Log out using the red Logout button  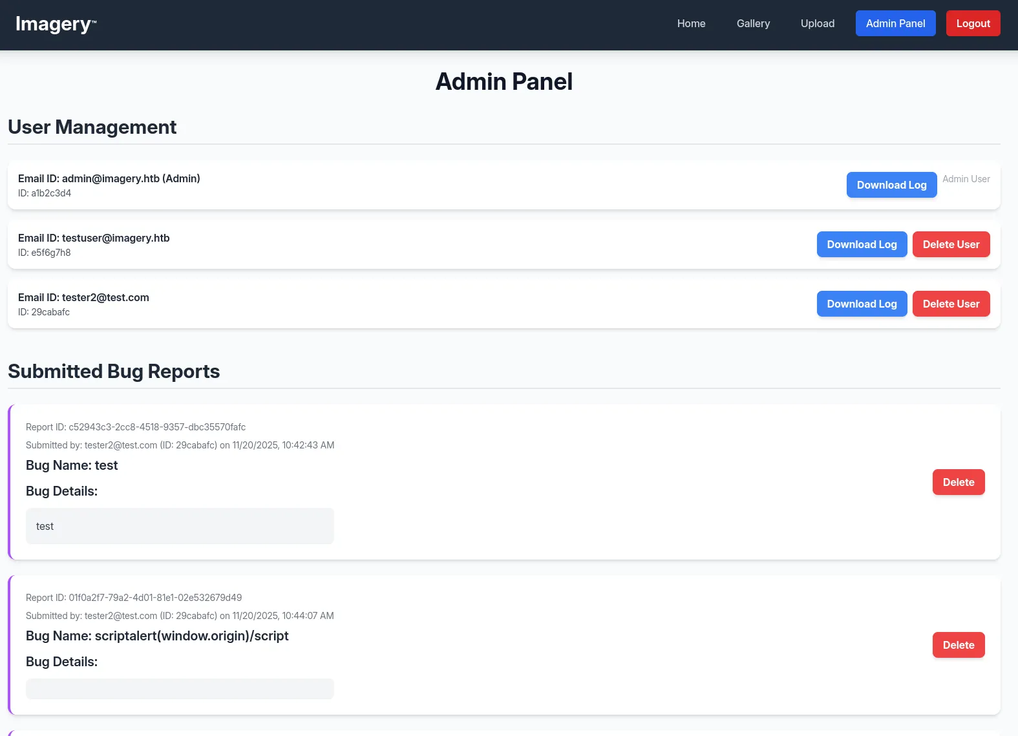click(973, 23)
